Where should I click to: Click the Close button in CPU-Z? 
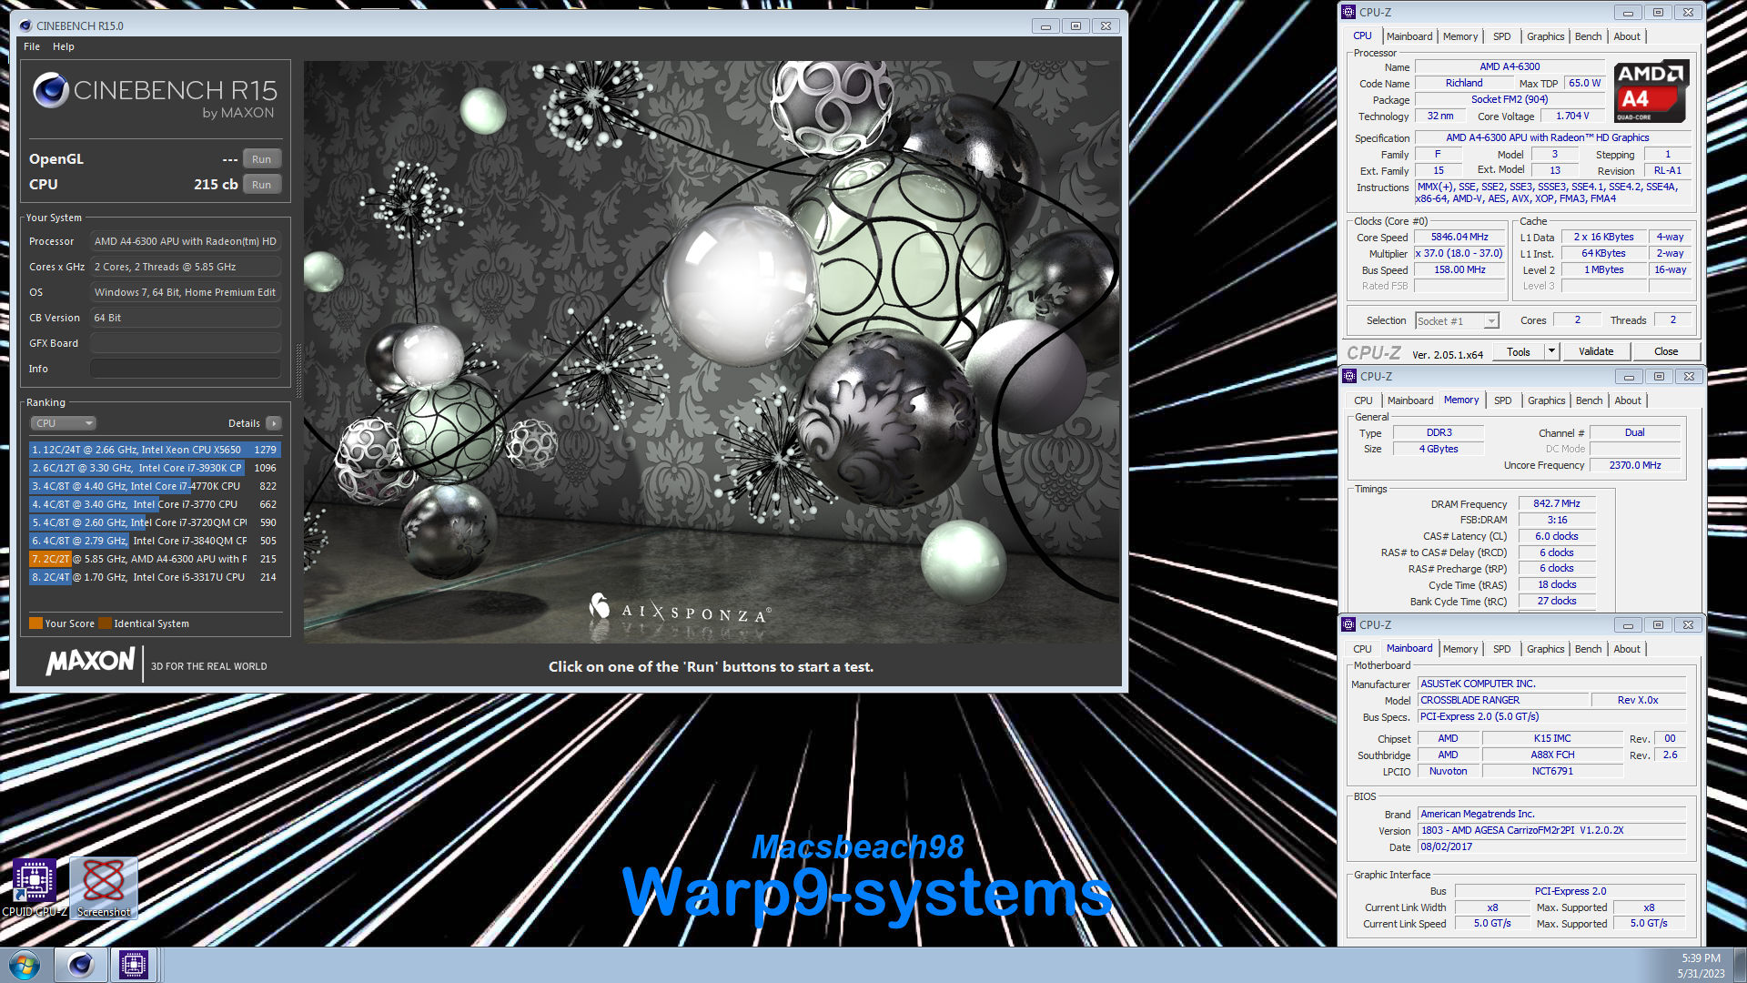(x=1666, y=351)
